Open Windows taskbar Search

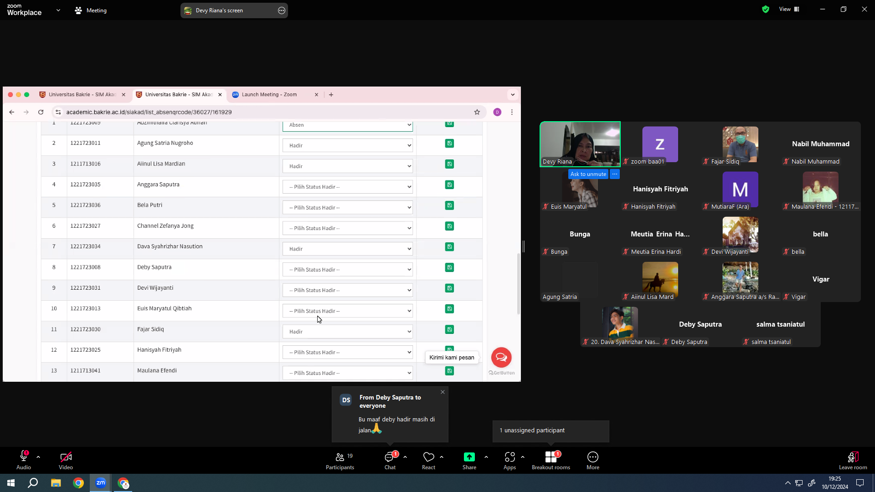point(33,483)
